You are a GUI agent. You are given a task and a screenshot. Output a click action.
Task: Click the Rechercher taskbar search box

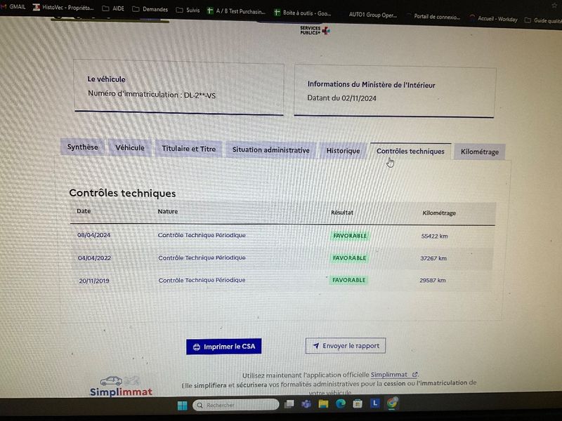236,405
